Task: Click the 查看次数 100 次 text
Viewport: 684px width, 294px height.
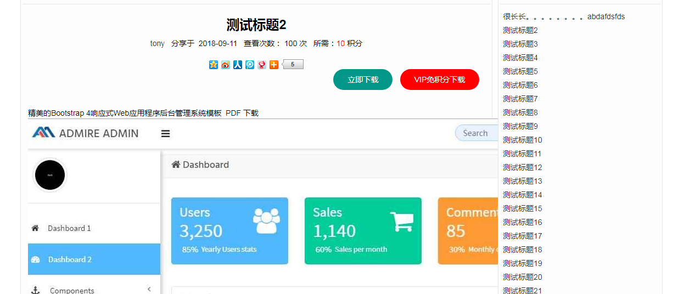Action: [276, 43]
